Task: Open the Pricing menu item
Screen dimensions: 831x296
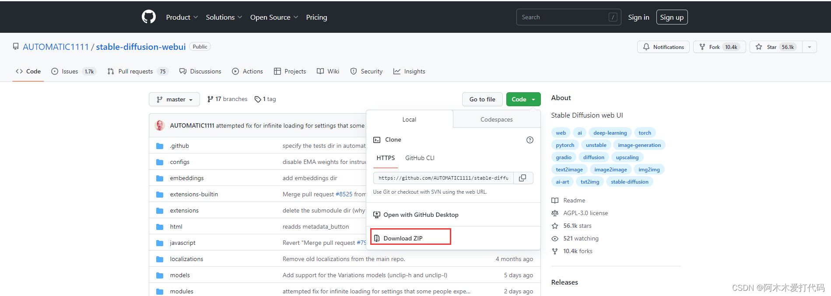Action: [316, 17]
